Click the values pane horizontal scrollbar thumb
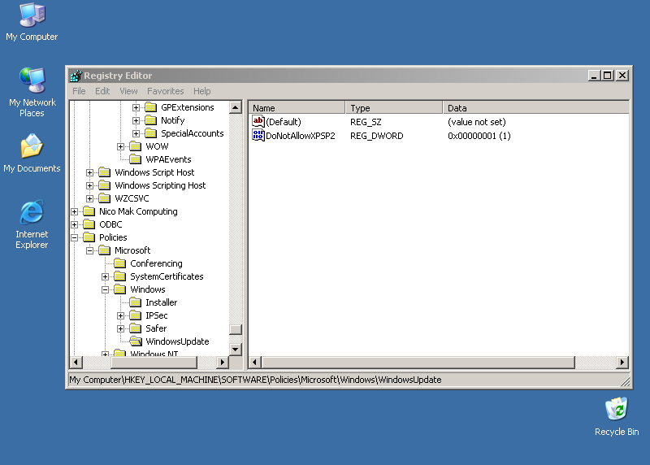The width and height of the screenshot is (650, 465). 418,362
